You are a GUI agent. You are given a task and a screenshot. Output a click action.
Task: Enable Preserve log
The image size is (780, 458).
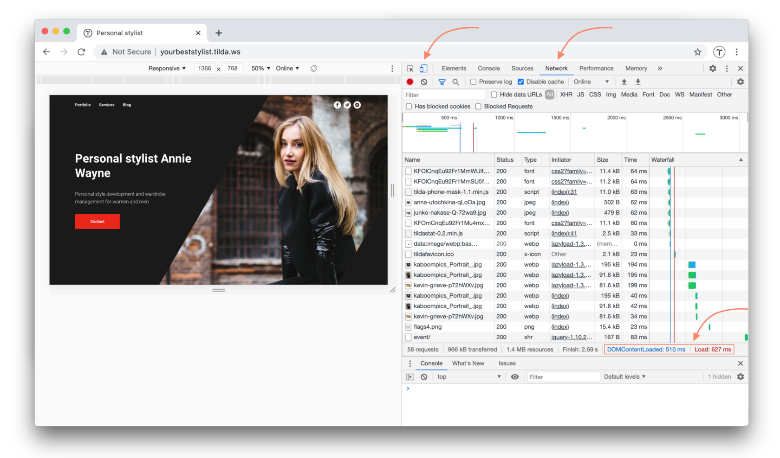tap(473, 82)
